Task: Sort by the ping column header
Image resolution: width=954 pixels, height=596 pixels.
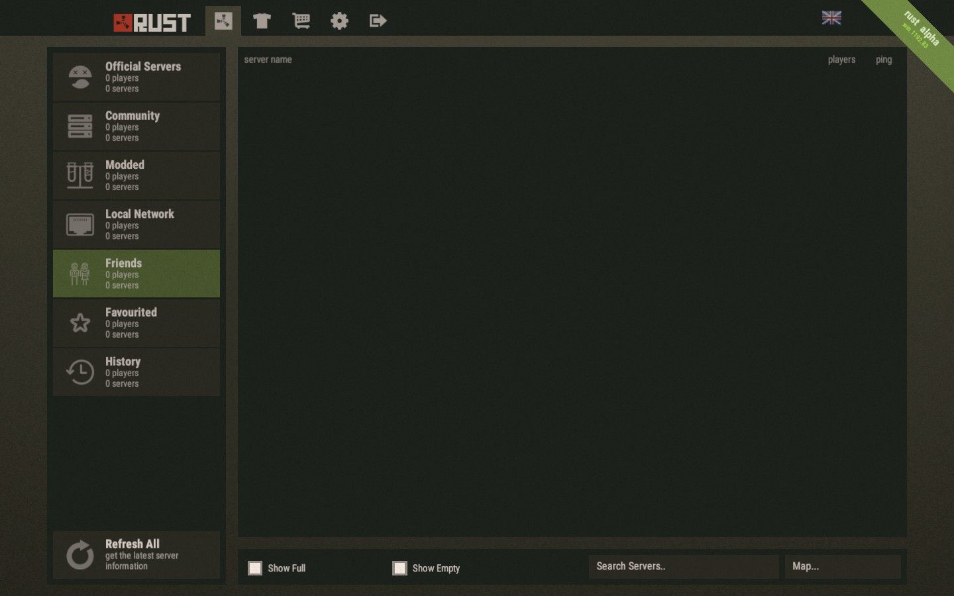Action: 884,60
